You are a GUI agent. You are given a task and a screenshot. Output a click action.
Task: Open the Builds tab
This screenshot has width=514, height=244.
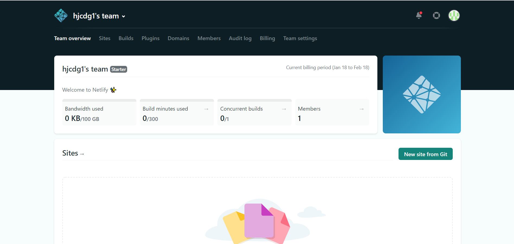(x=126, y=38)
